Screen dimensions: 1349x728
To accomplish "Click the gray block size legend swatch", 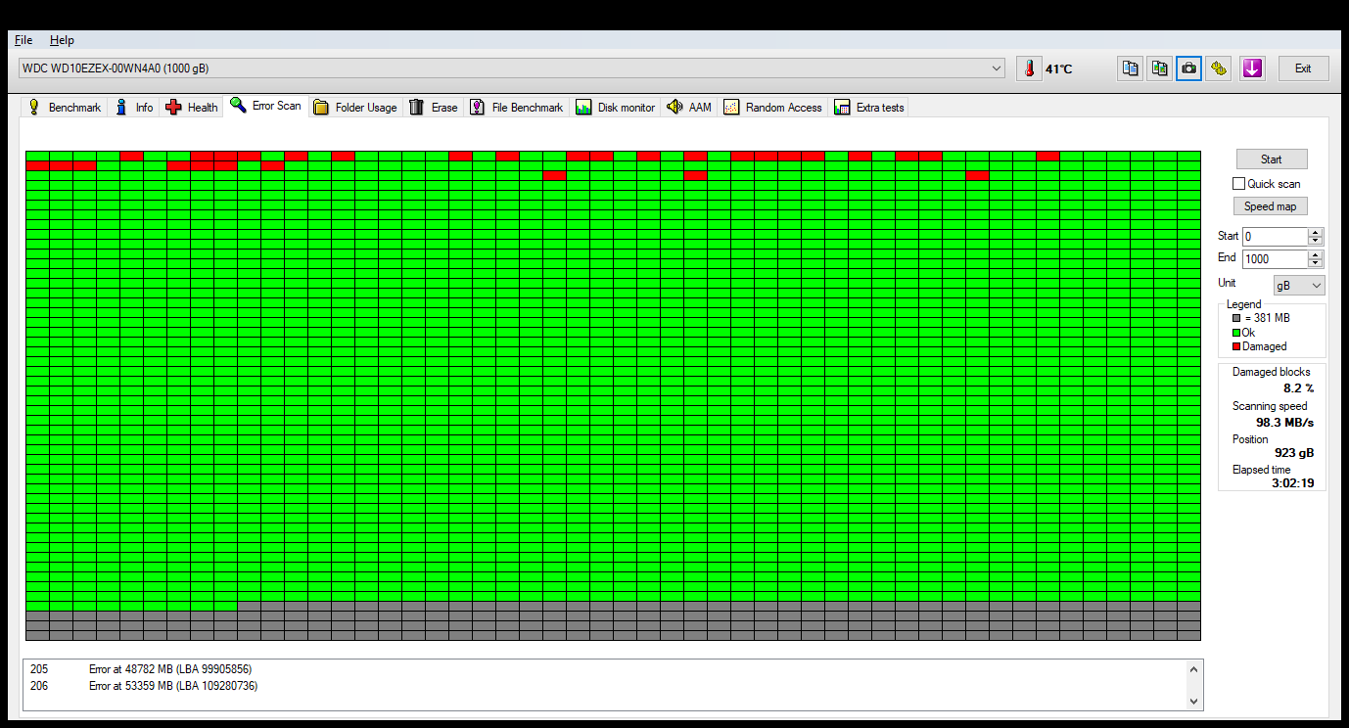I will coord(1236,318).
